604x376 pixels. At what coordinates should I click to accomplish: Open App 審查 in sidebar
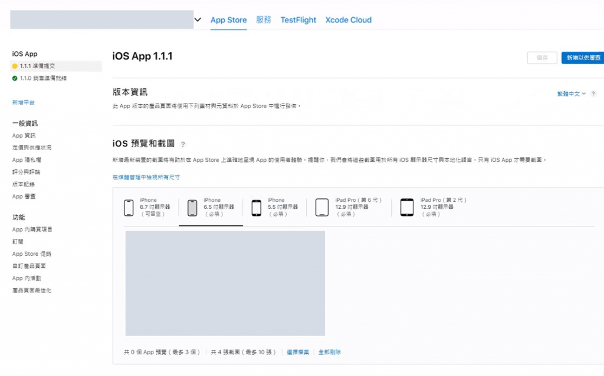tap(24, 197)
